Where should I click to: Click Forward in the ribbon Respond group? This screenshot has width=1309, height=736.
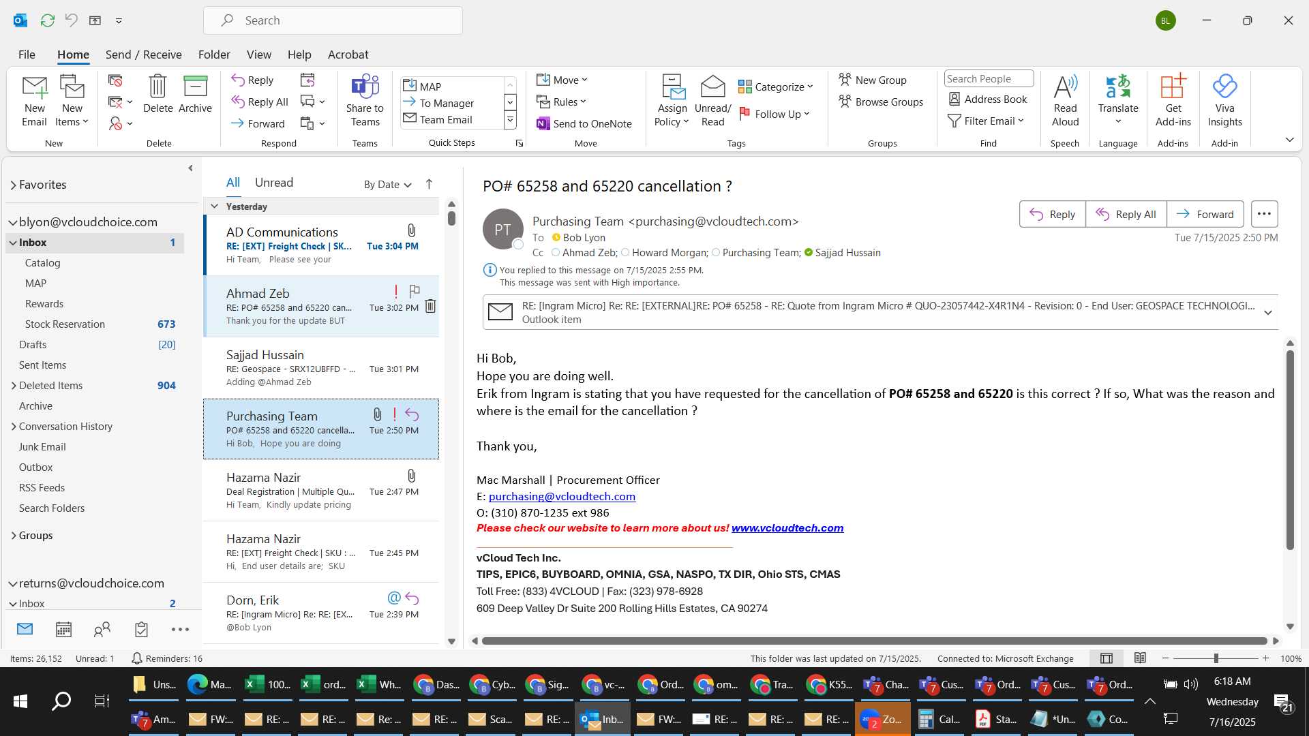click(x=258, y=123)
